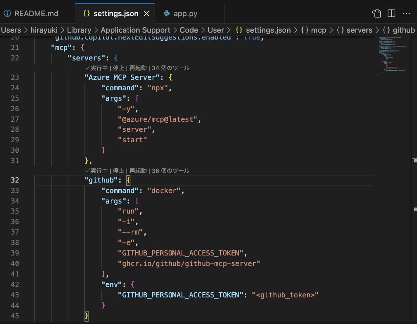The image size is (417, 324).
Task: Click the "--rm" argument string
Action: point(130,232)
